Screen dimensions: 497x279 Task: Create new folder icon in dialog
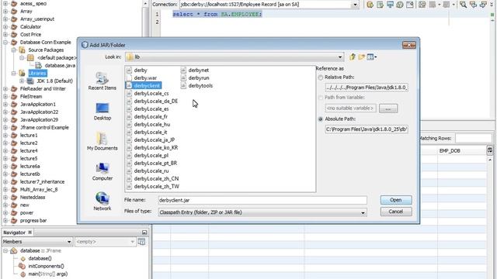point(361,57)
